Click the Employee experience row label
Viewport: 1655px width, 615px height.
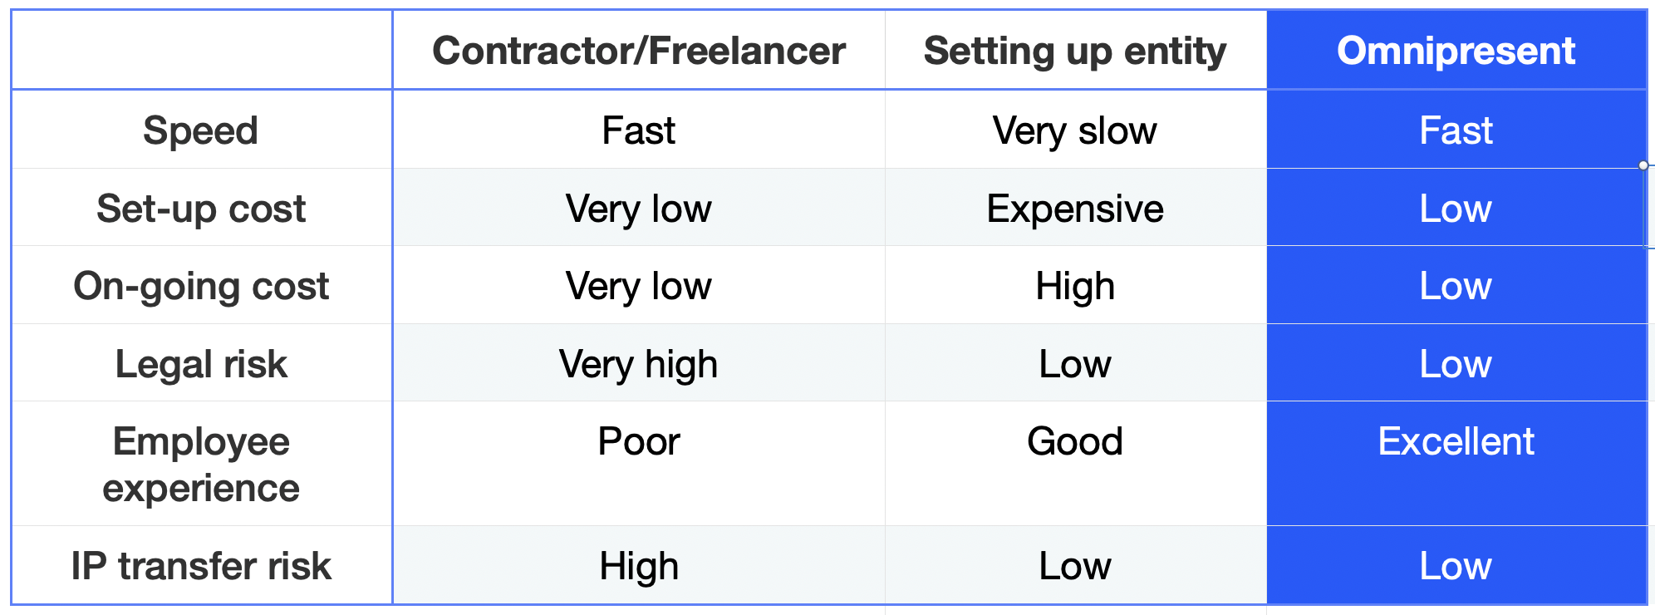[201, 464]
